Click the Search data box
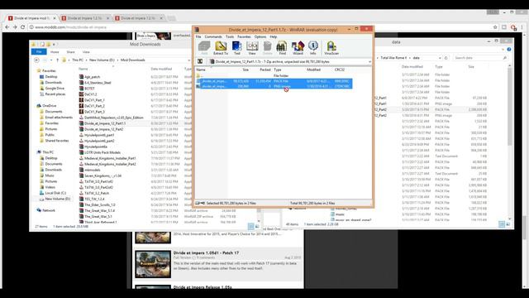The width and height of the screenshot is (529, 298). coord(480,58)
